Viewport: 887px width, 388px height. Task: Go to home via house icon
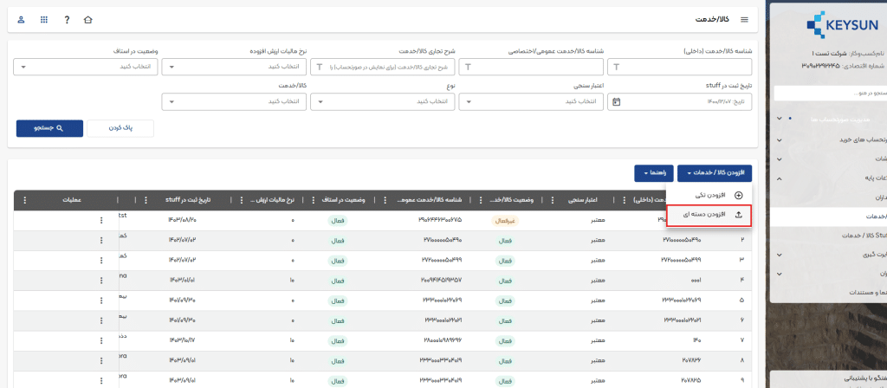[87, 19]
